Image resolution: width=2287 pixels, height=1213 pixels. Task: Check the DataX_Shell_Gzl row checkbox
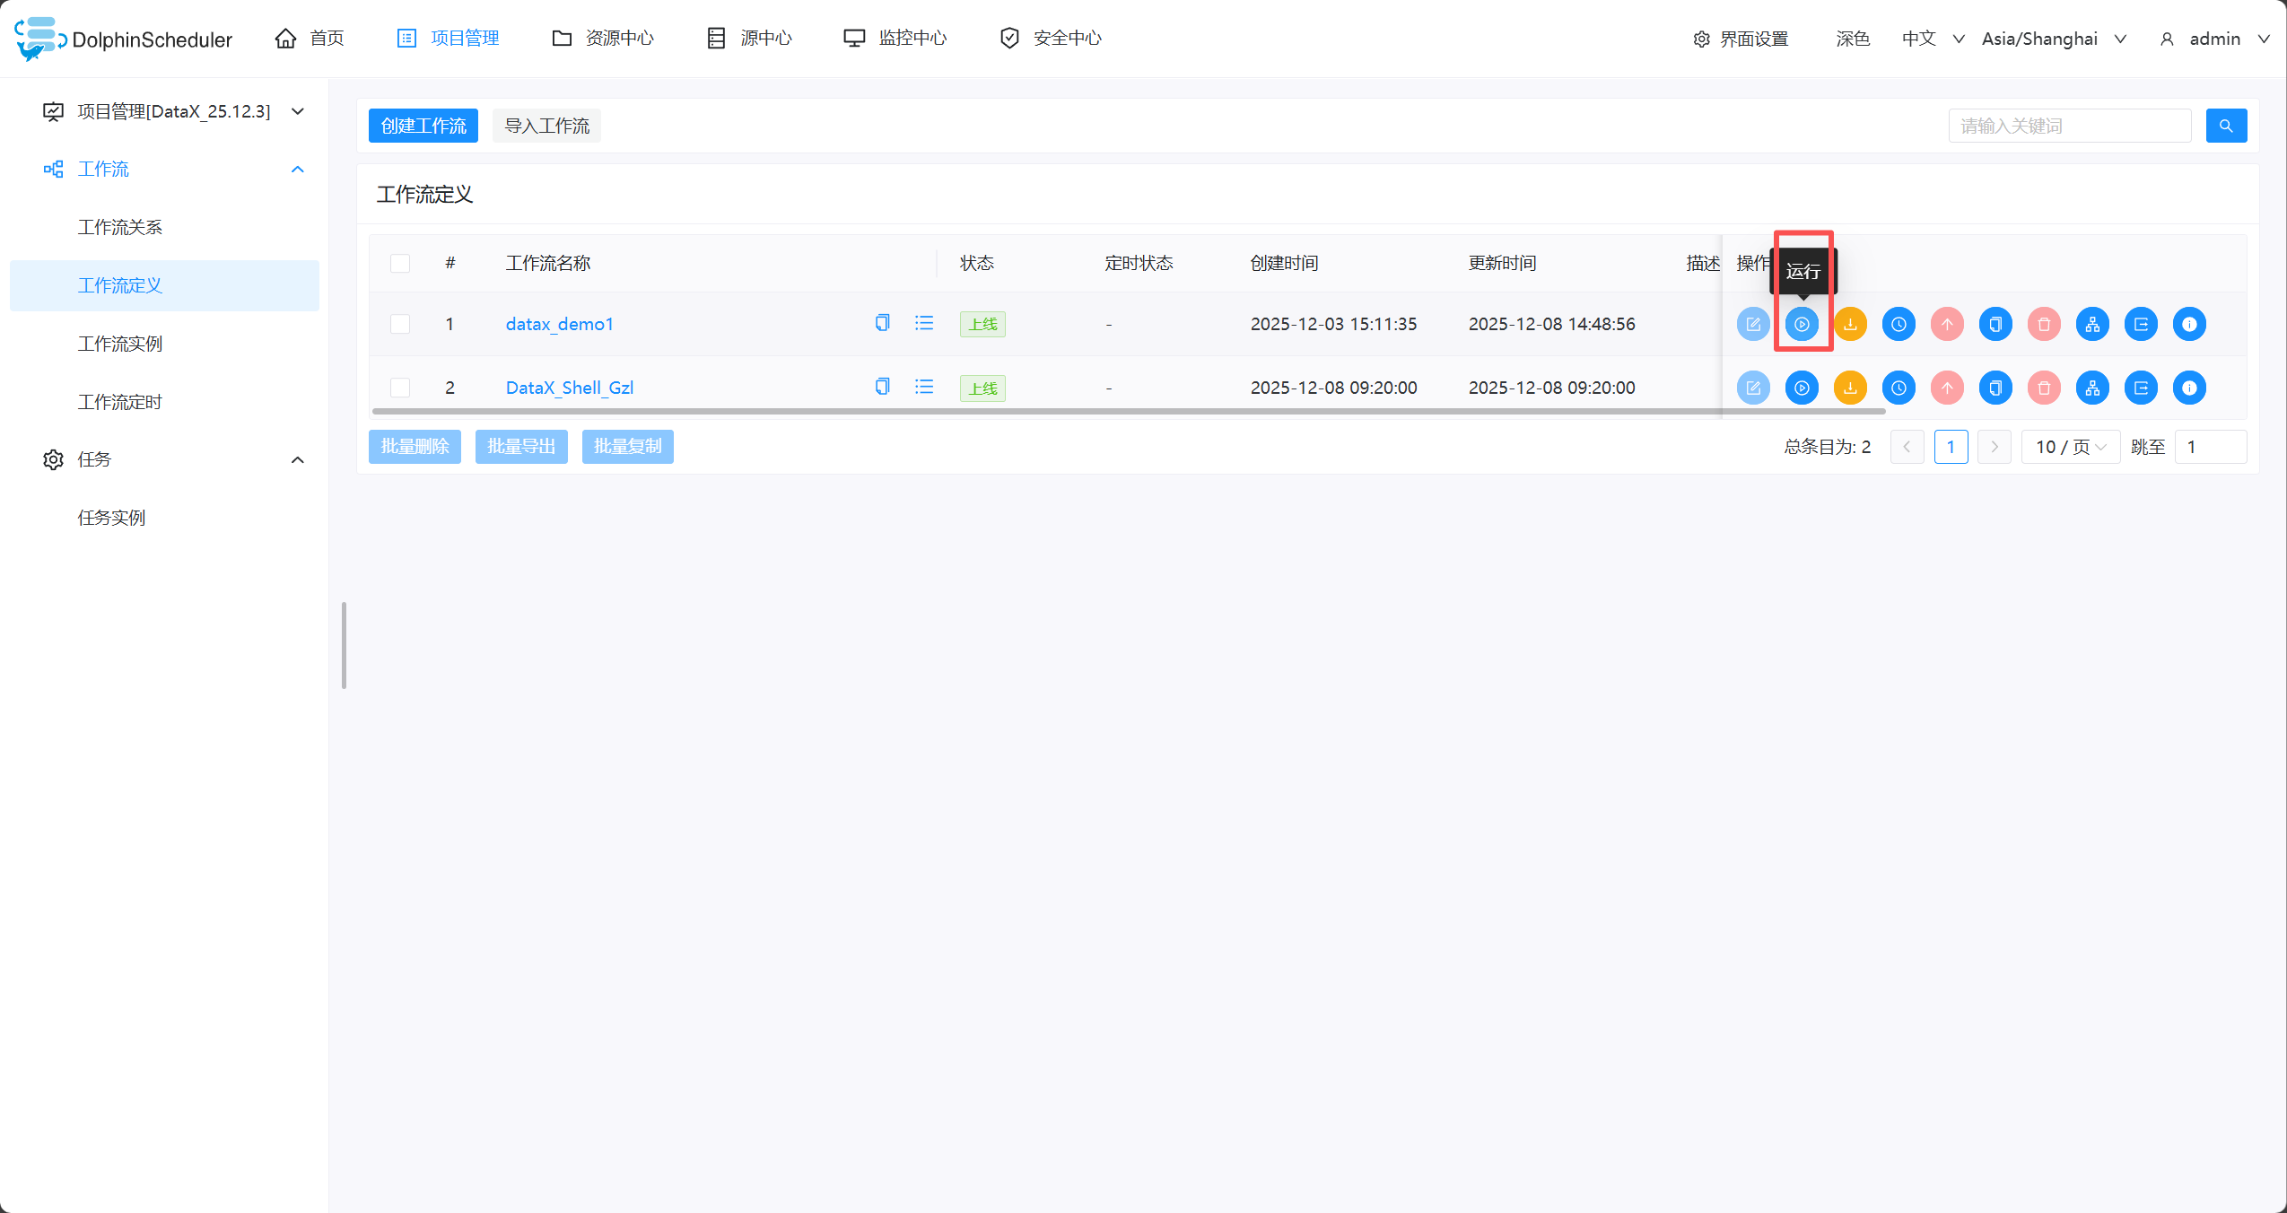pos(400,388)
